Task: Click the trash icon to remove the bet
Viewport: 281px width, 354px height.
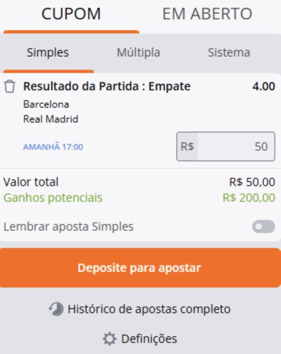Action: (x=9, y=86)
